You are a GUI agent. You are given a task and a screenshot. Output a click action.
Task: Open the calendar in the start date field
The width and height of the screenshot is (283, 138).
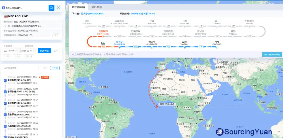tap(17, 51)
